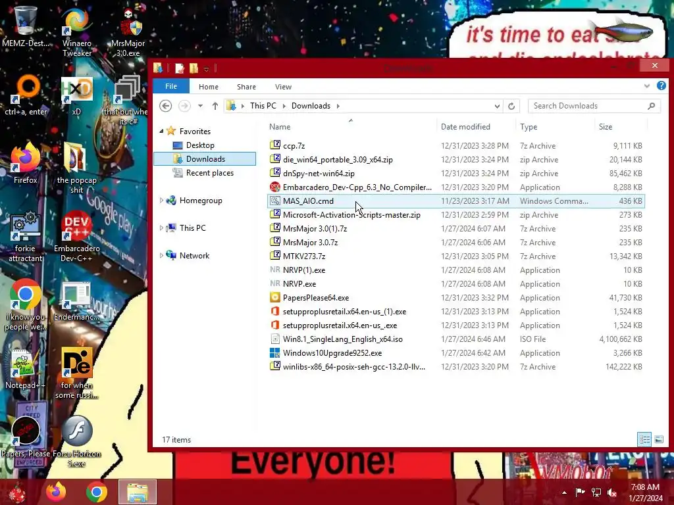Go up one folder level
Screen dimensions: 674x505
215,106
